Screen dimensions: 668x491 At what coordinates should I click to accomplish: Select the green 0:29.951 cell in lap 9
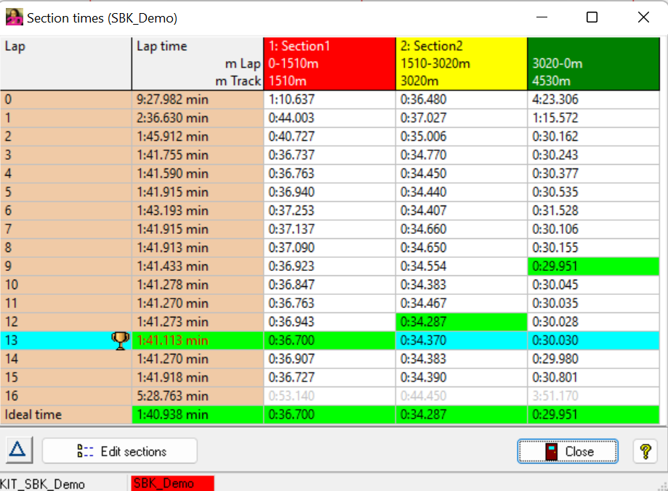pos(592,266)
